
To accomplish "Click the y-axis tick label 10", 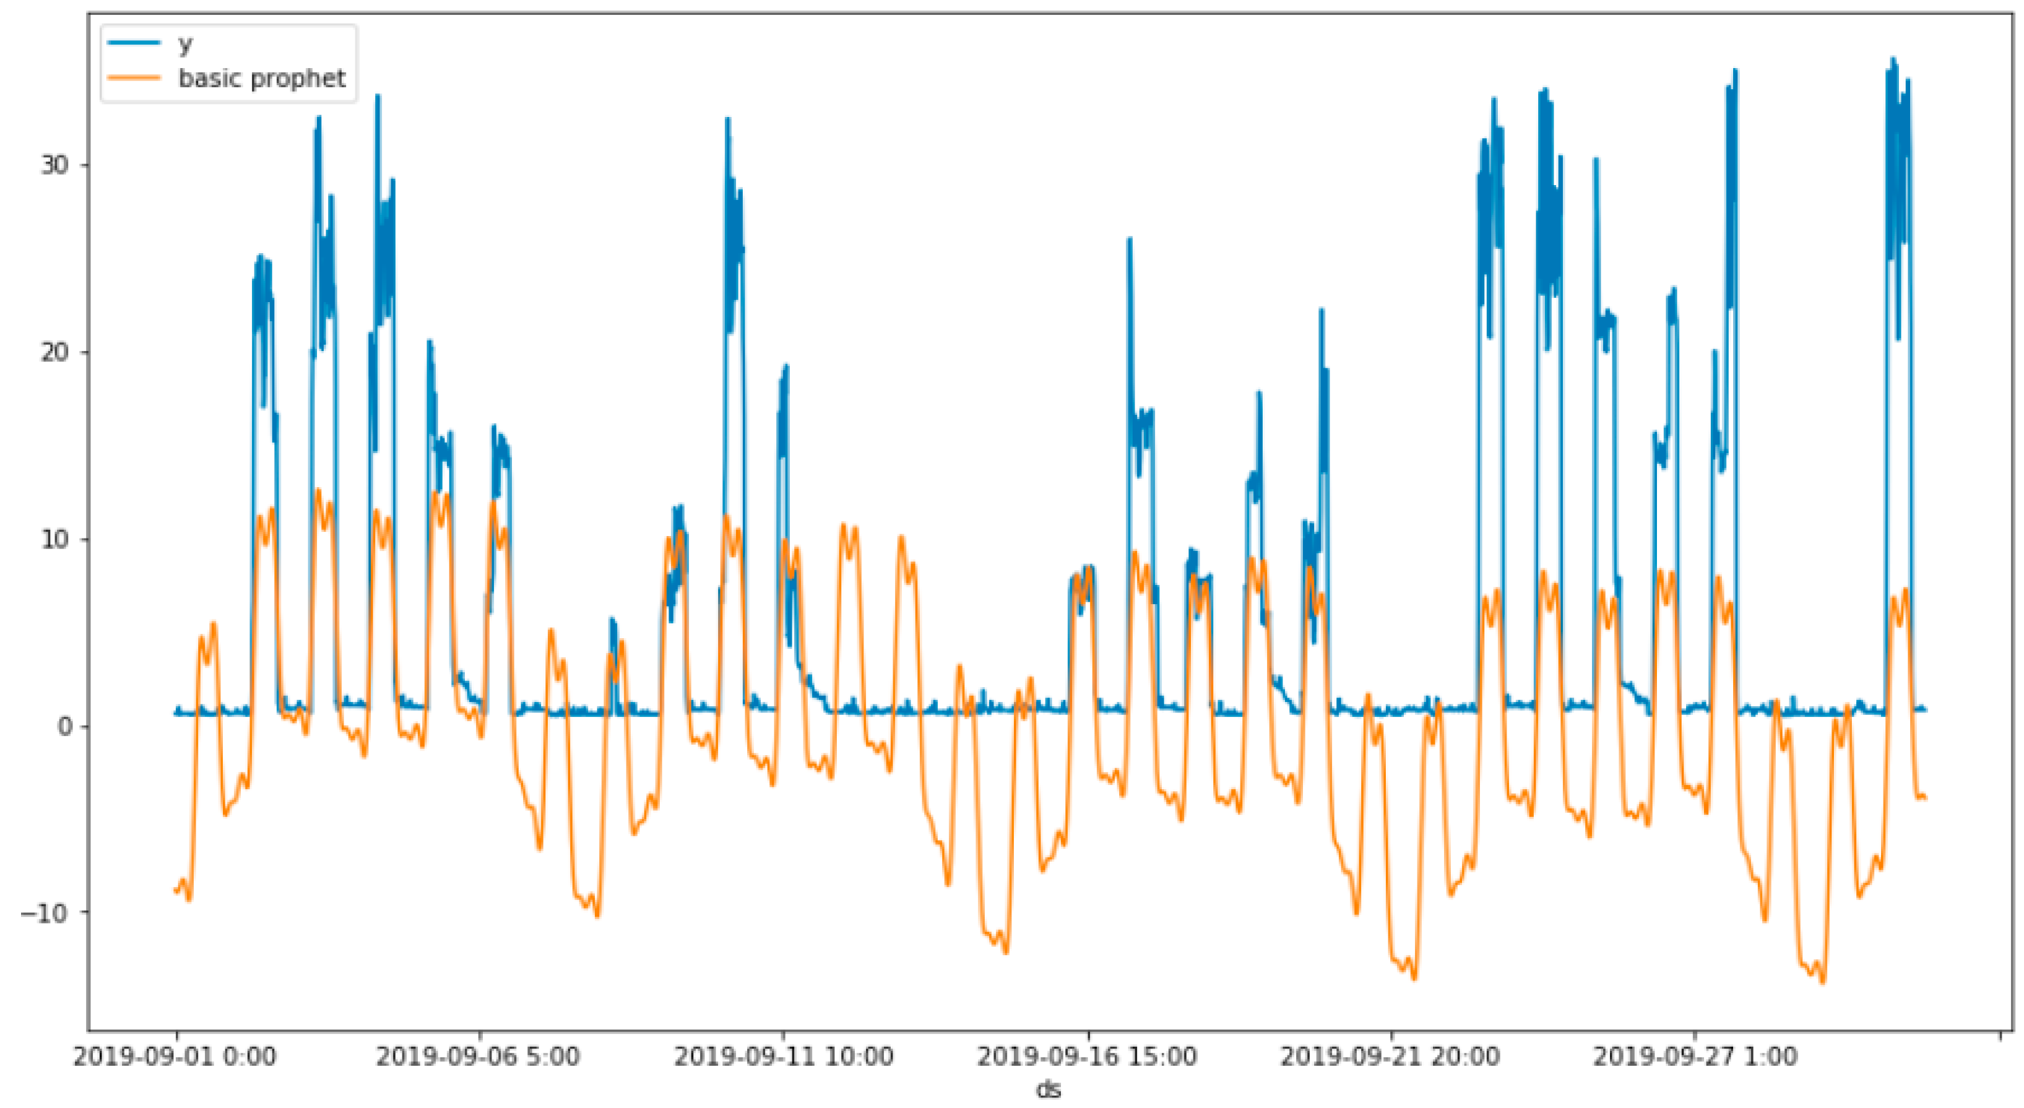I will coord(54,539).
